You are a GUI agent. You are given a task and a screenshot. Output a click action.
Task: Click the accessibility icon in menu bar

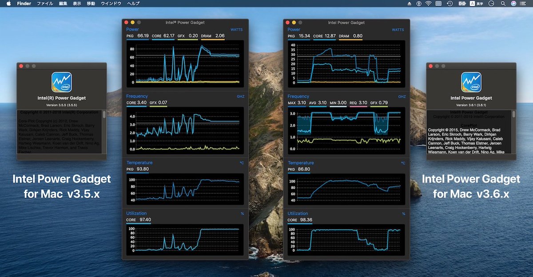tap(418, 4)
